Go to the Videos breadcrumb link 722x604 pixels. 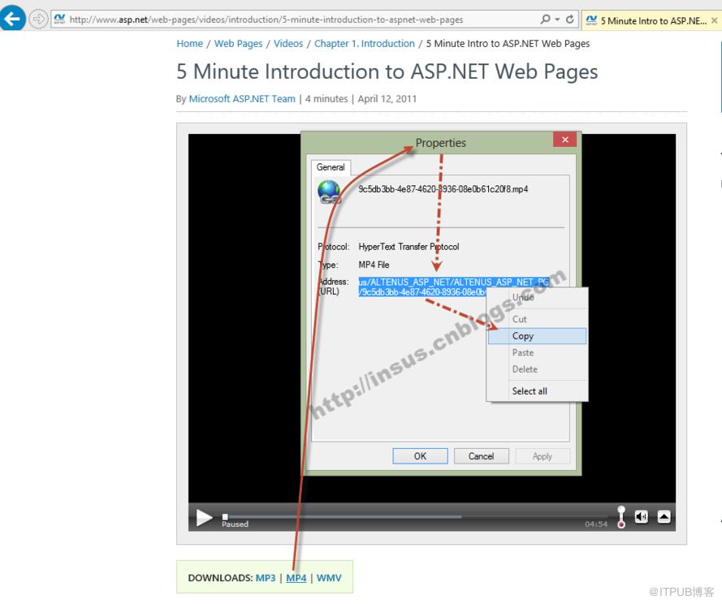(x=288, y=44)
